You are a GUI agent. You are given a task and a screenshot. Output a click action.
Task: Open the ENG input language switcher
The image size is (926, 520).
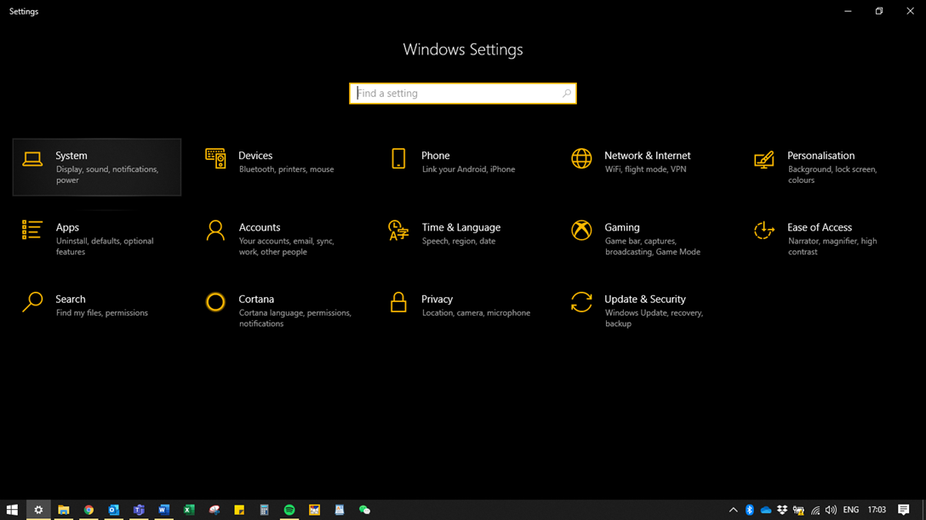click(850, 510)
